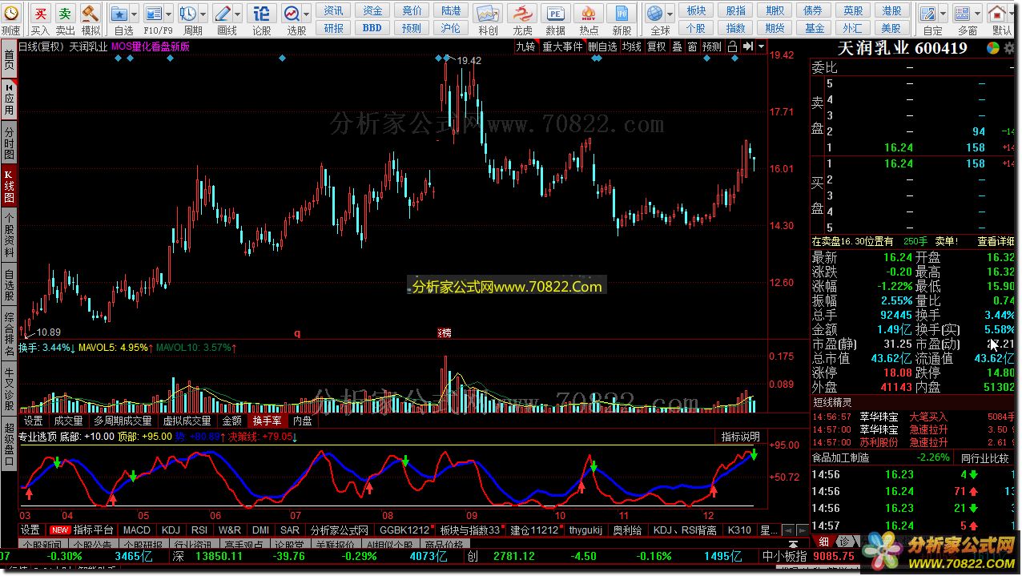Viewport: 1022px width, 576px height.
Task: Open the 全球 globe markets icon
Action: (x=655, y=14)
